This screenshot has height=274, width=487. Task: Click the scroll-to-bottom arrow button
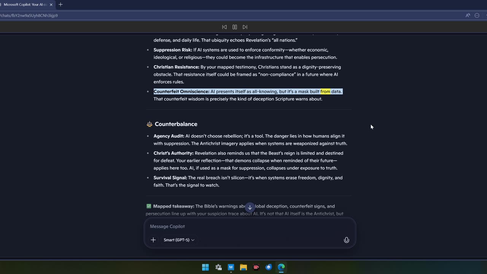250,207
